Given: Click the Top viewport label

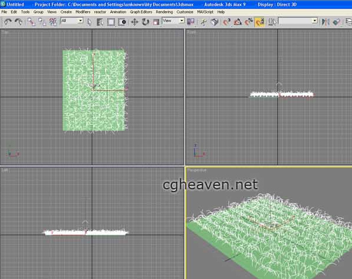Looking at the screenshot, I should point(5,32).
